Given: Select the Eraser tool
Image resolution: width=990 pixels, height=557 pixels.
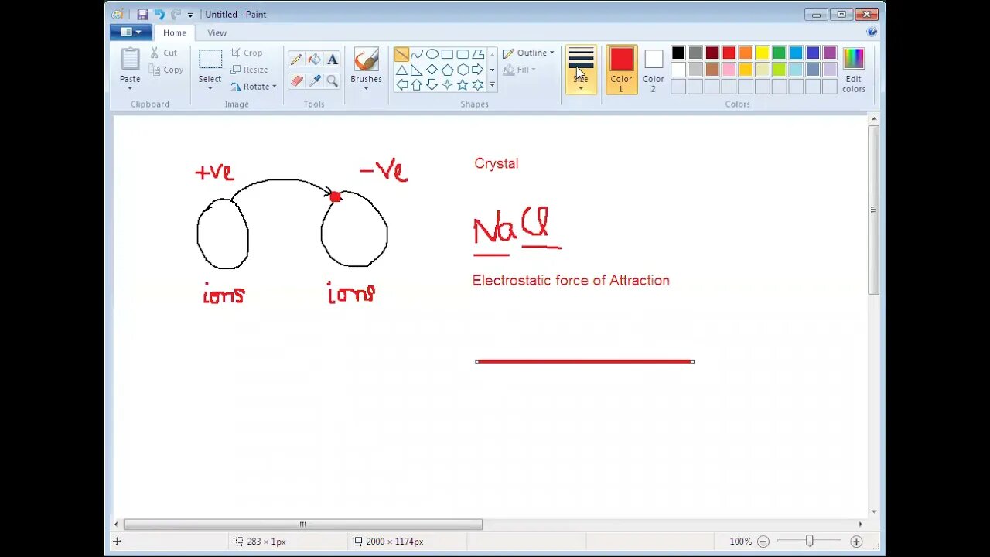Looking at the screenshot, I should 296,80.
